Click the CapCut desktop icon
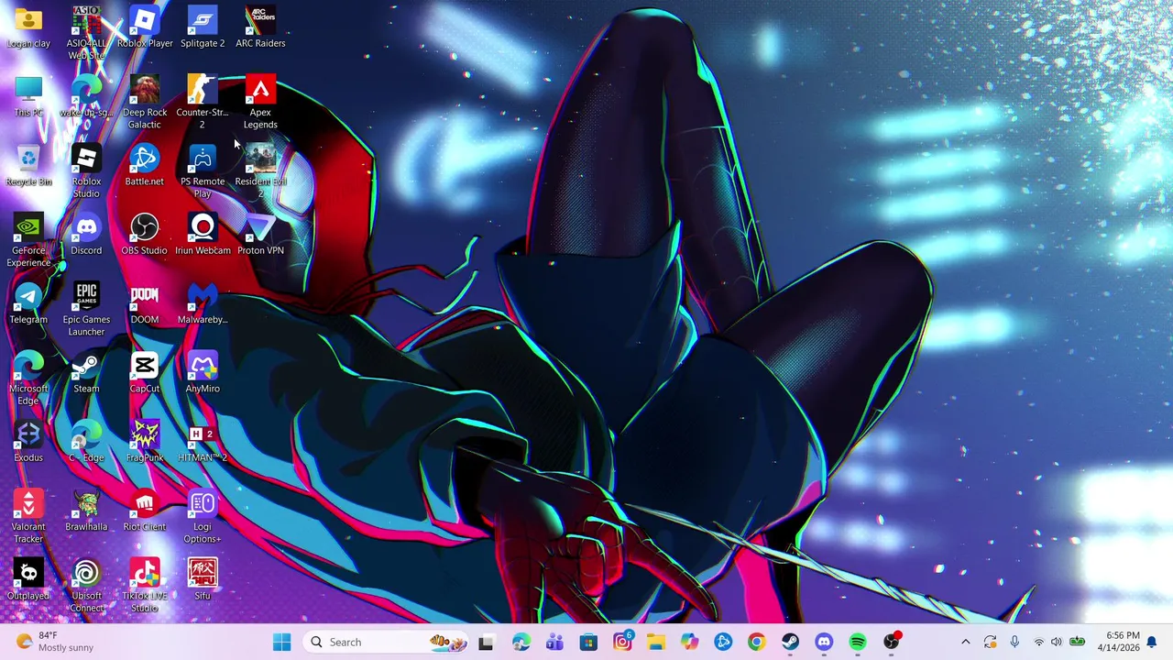The height and width of the screenshot is (660, 1173). [145, 374]
